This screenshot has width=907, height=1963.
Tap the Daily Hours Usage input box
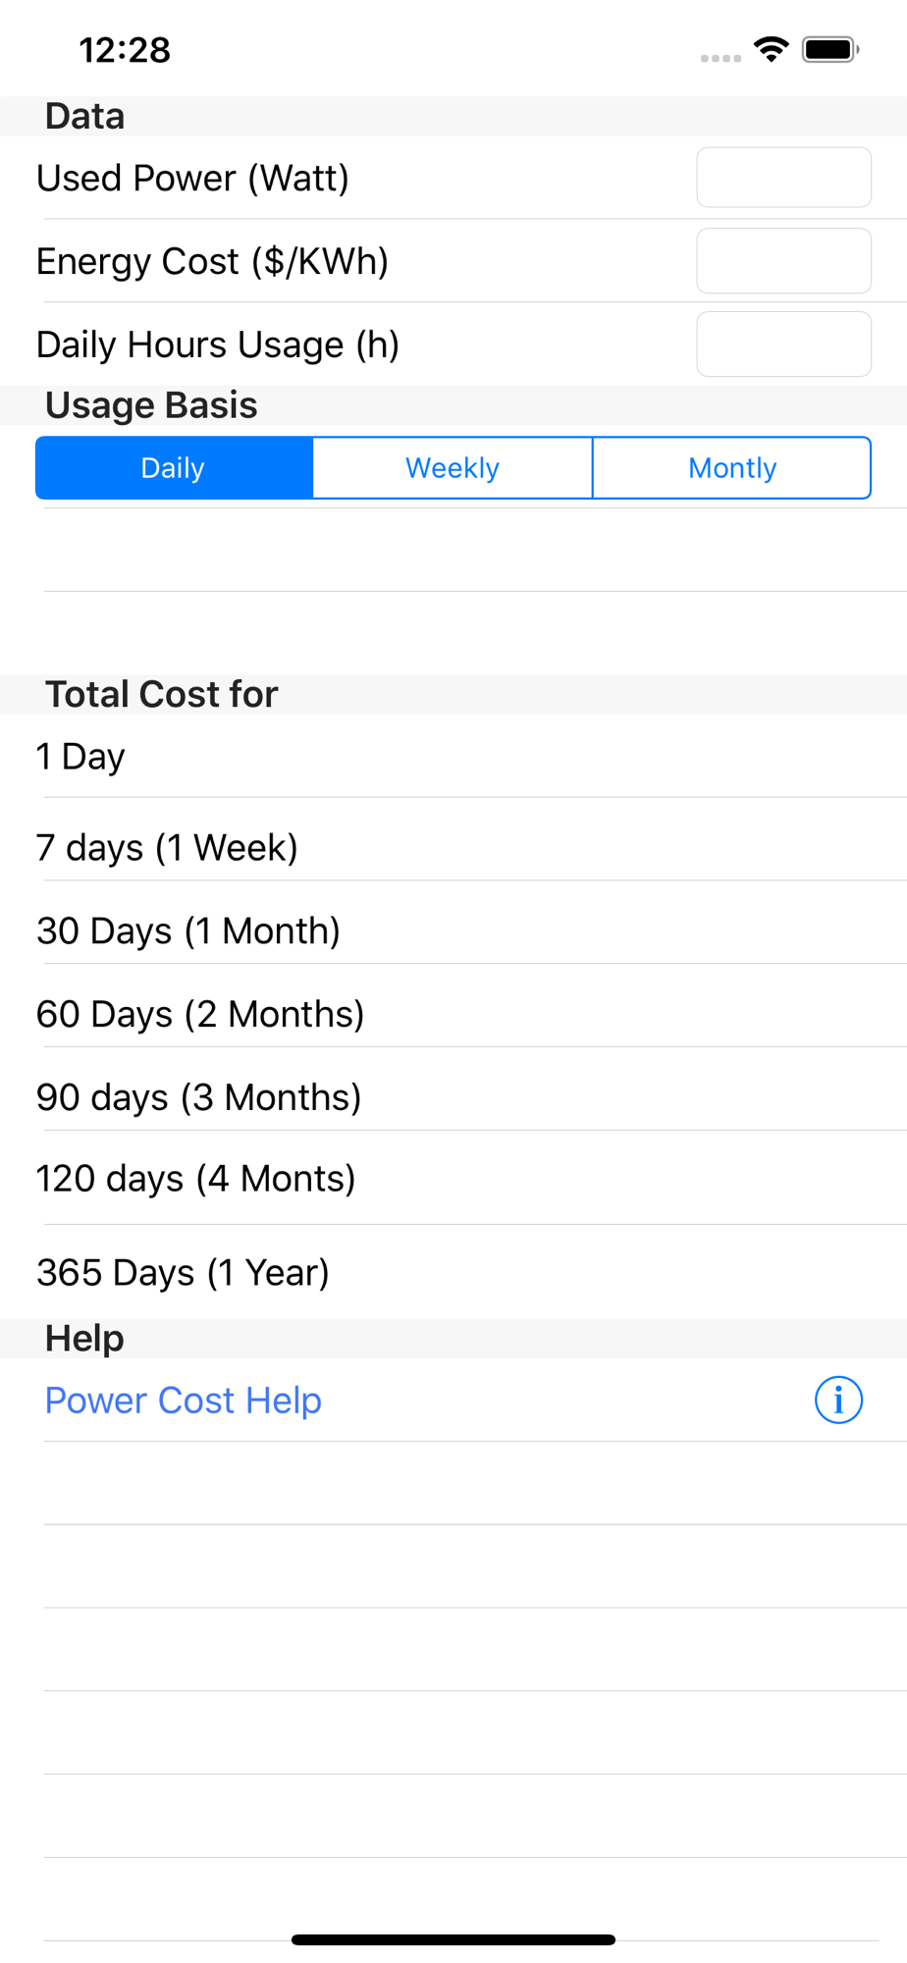pyautogui.click(x=783, y=345)
